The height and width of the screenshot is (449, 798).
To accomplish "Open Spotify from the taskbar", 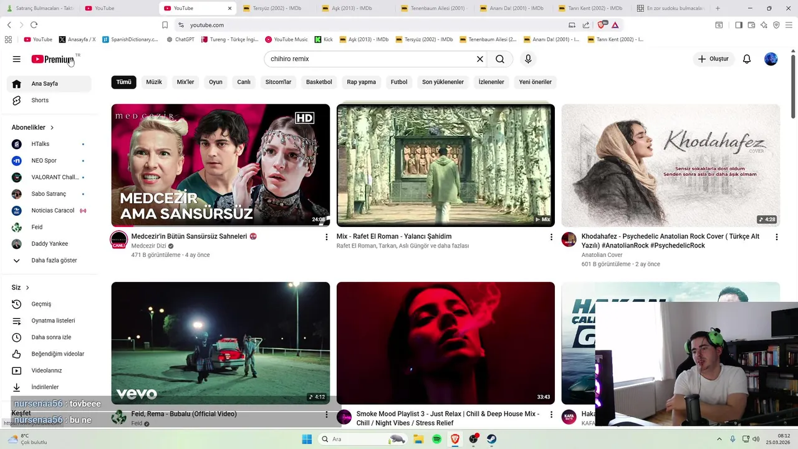I will pyautogui.click(x=436, y=439).
